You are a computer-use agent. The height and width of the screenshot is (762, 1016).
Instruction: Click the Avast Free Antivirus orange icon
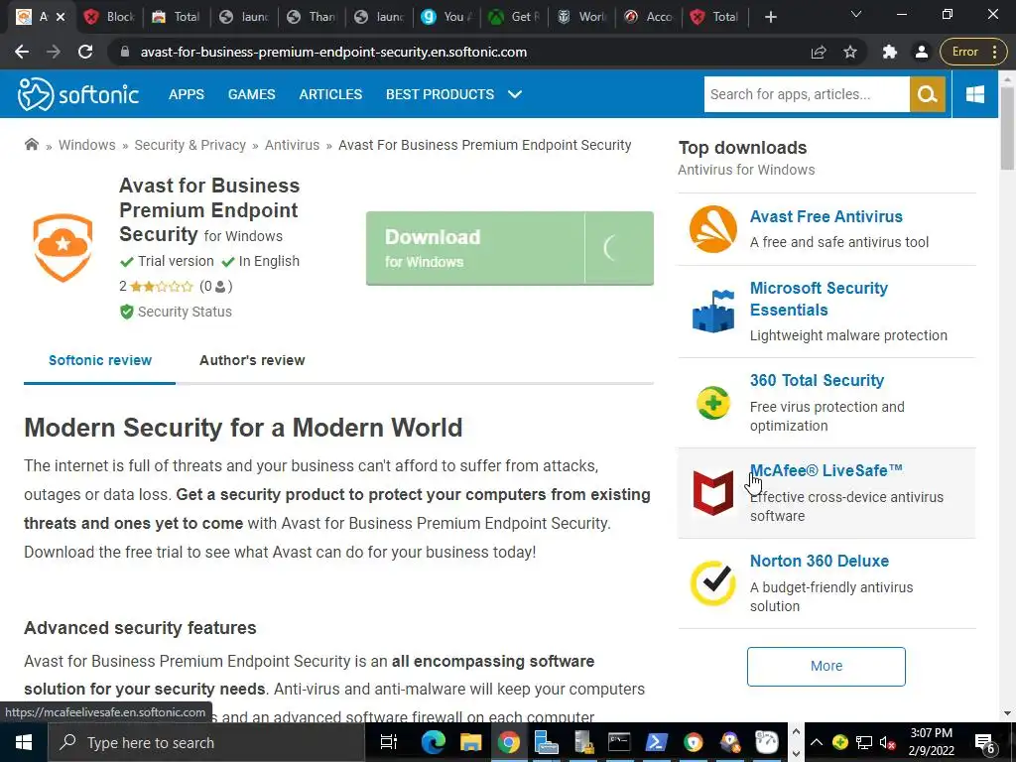pyautogui.click(x=712, y=229)
